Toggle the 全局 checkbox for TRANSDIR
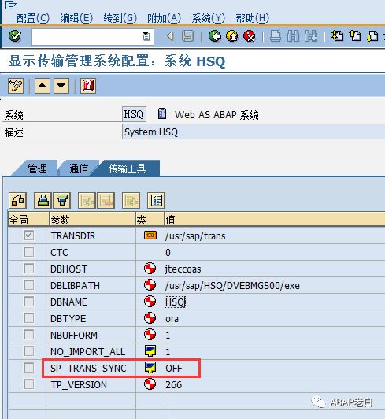Screen dimensions: 385x419 click(x=28, y=235)
